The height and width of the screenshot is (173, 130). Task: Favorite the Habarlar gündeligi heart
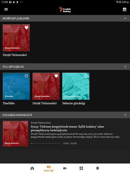point(86,76)
